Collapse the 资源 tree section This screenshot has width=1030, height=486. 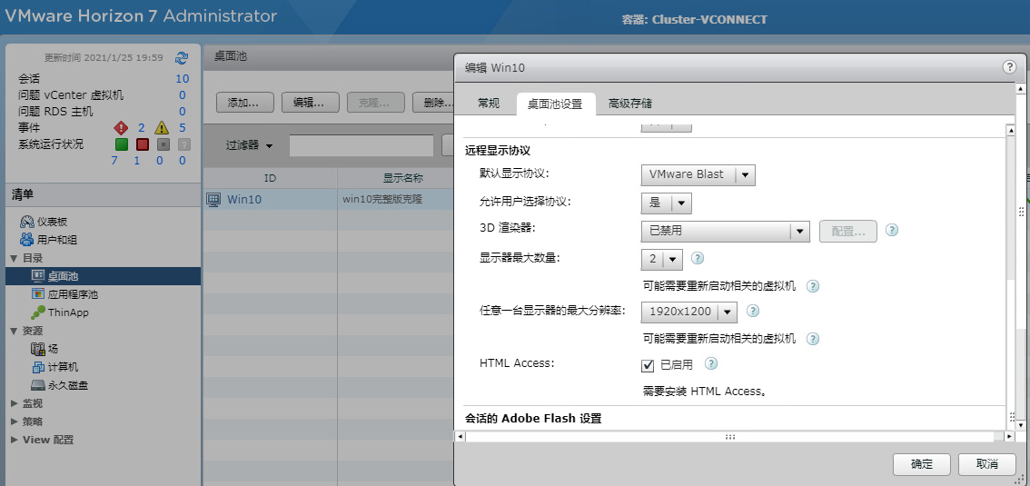coord(15,331)
